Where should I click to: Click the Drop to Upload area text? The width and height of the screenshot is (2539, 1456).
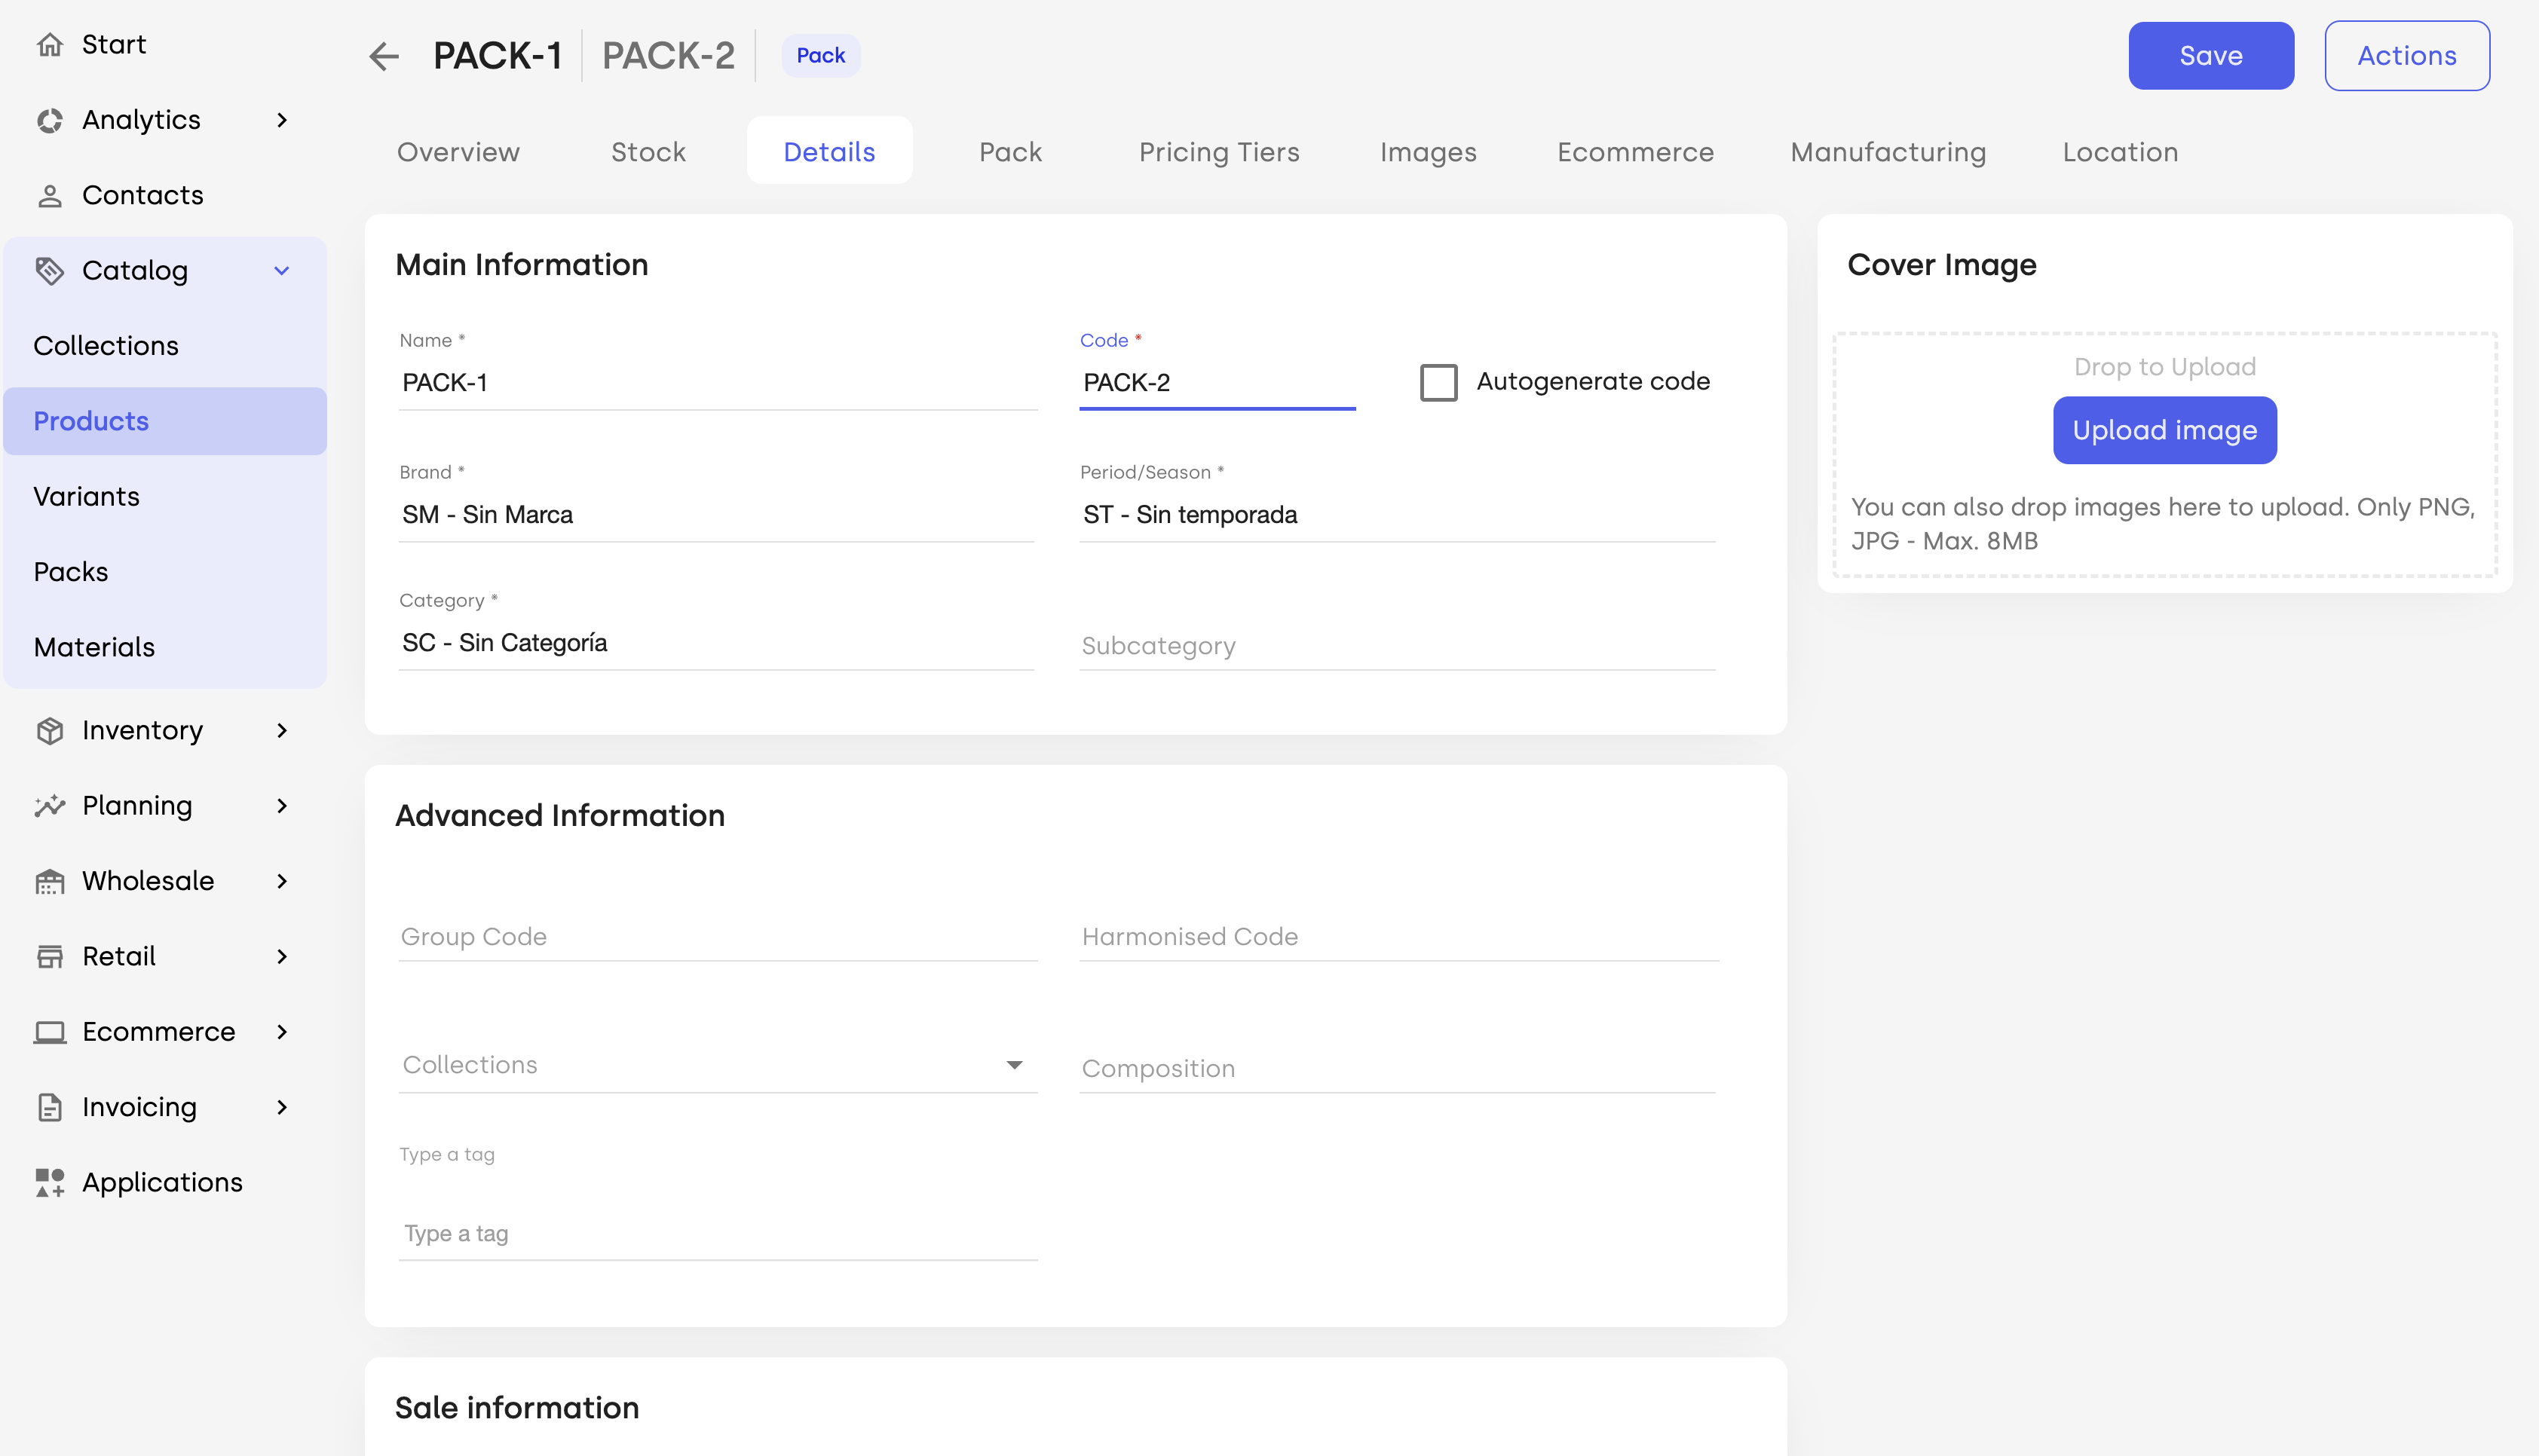[x=2165, y=367]
